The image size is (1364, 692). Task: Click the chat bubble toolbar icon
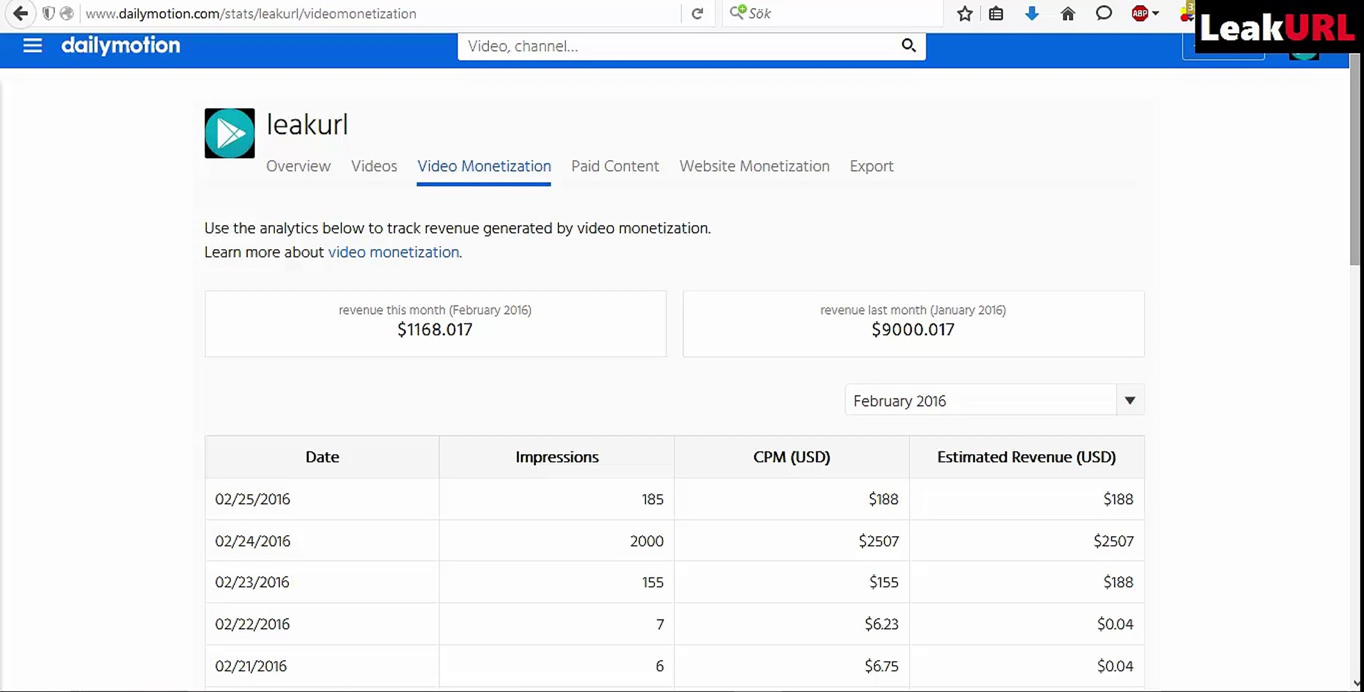click(x=1103, y=13)
